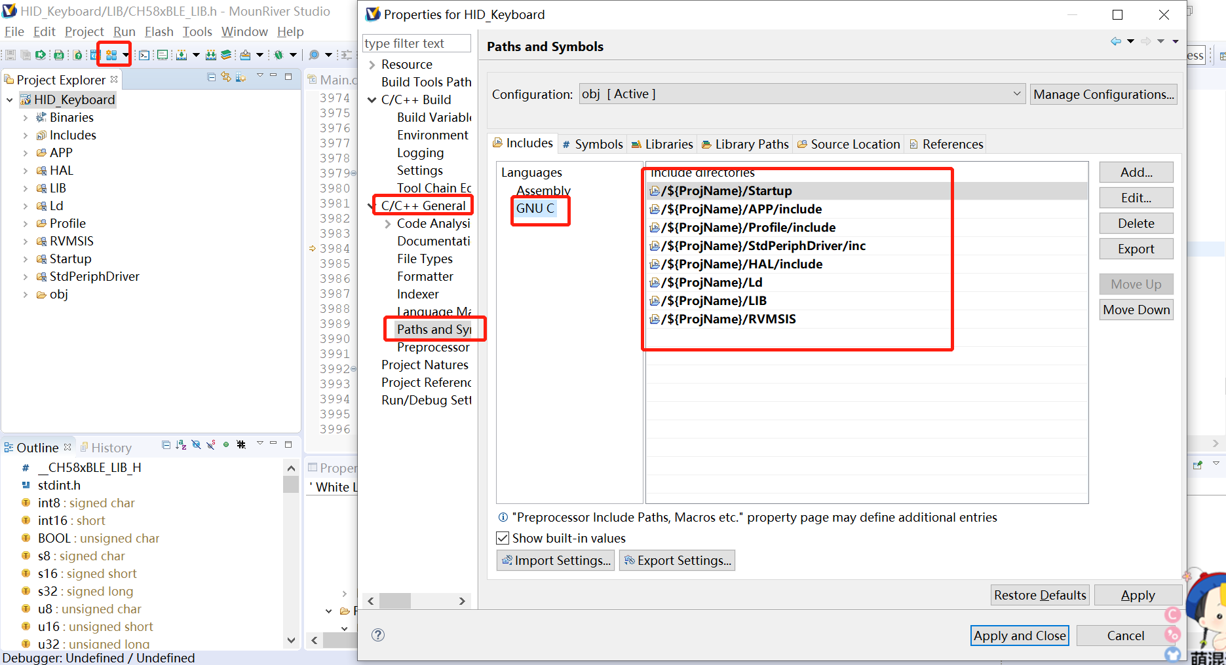This screenshot has width=1226, height=665.
Task: Switch to the Symbols tab
Action: [x=593, y=144]
